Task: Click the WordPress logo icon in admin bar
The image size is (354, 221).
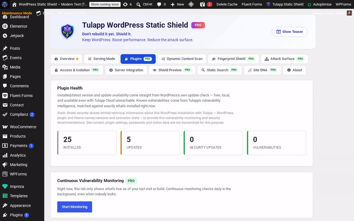Action: coord(5,4)
